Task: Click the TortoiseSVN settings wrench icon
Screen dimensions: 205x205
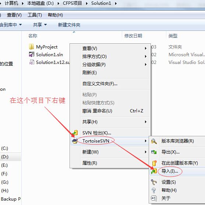Action: 154,182
